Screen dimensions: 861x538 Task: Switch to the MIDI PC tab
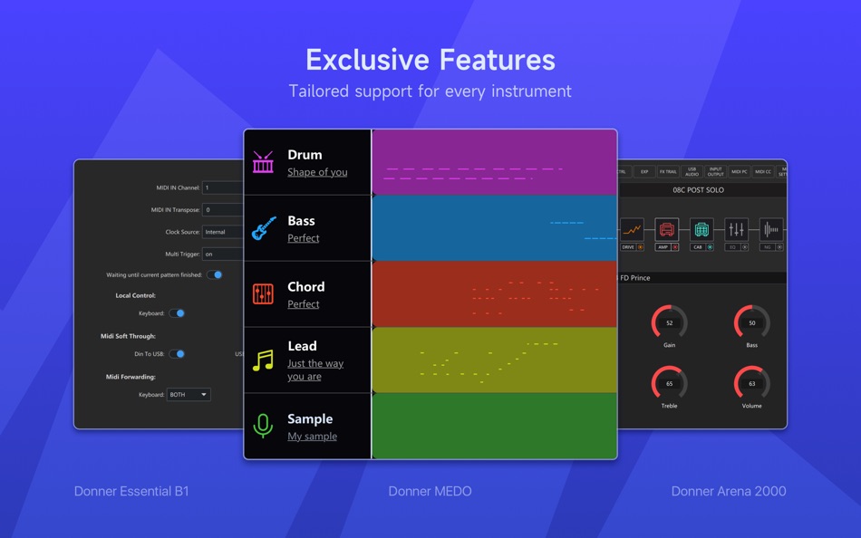[739, 171]
